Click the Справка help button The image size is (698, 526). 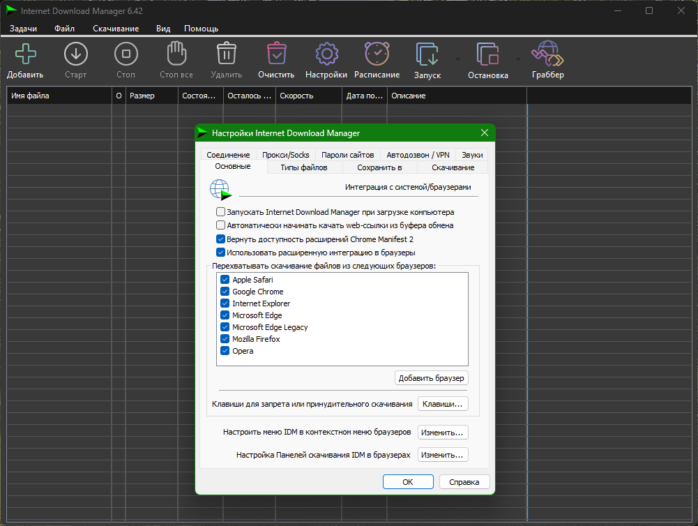tap(464, 482)
